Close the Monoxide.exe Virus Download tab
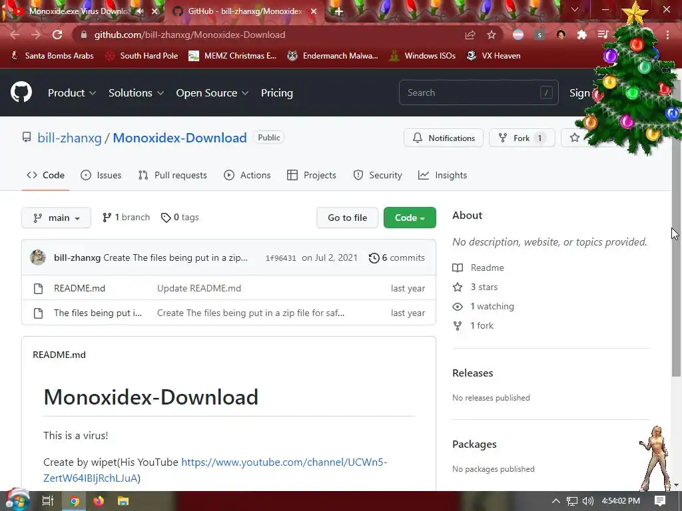Viewport: 682px width, 511px height. click(155, 11)
